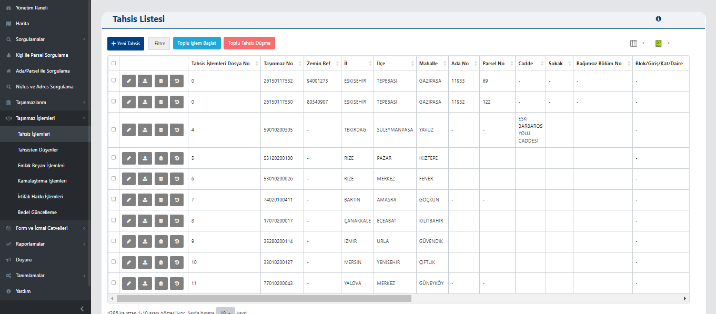Expand the Raporlamalar sidebar menu
Image resolution: width=716 pixels, height=314 pixels.
(45, 244)
